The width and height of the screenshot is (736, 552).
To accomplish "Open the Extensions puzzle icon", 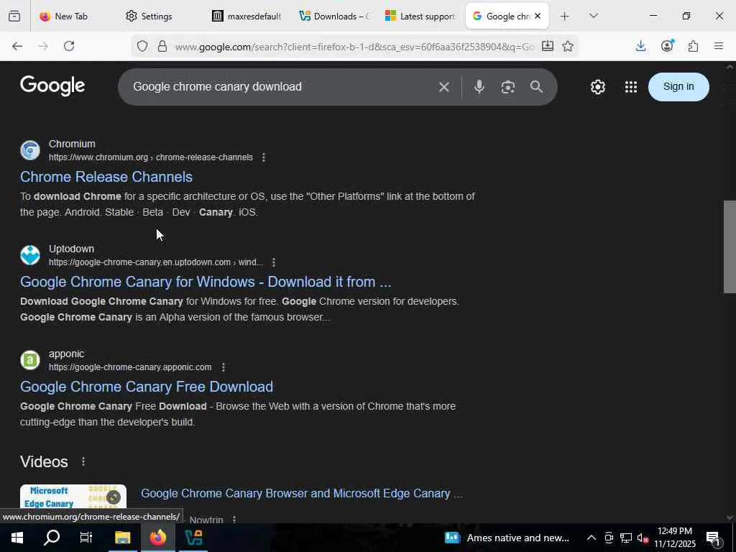I will 694,46.
